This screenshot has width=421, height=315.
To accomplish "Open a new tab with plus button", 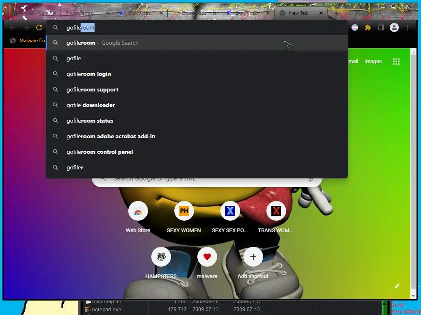I will coord(337,13).
